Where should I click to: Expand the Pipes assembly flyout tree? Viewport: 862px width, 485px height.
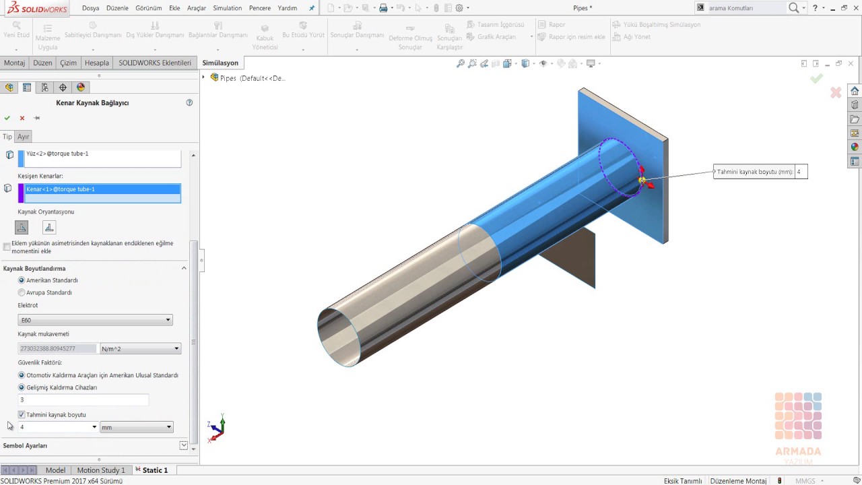203,77
